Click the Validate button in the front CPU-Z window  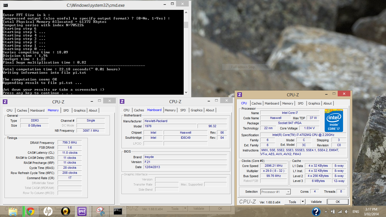(x=316, y=202)
